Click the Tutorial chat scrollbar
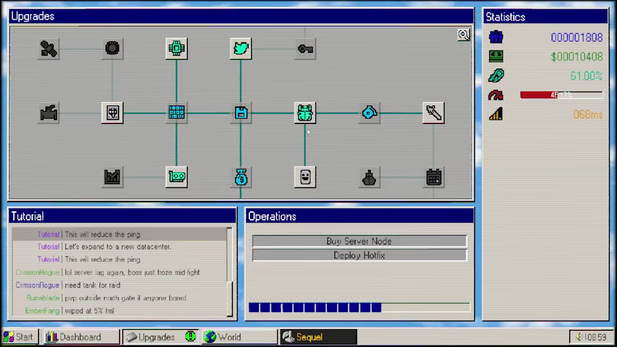This screenshot has width=617, height=347. (229, 272)
